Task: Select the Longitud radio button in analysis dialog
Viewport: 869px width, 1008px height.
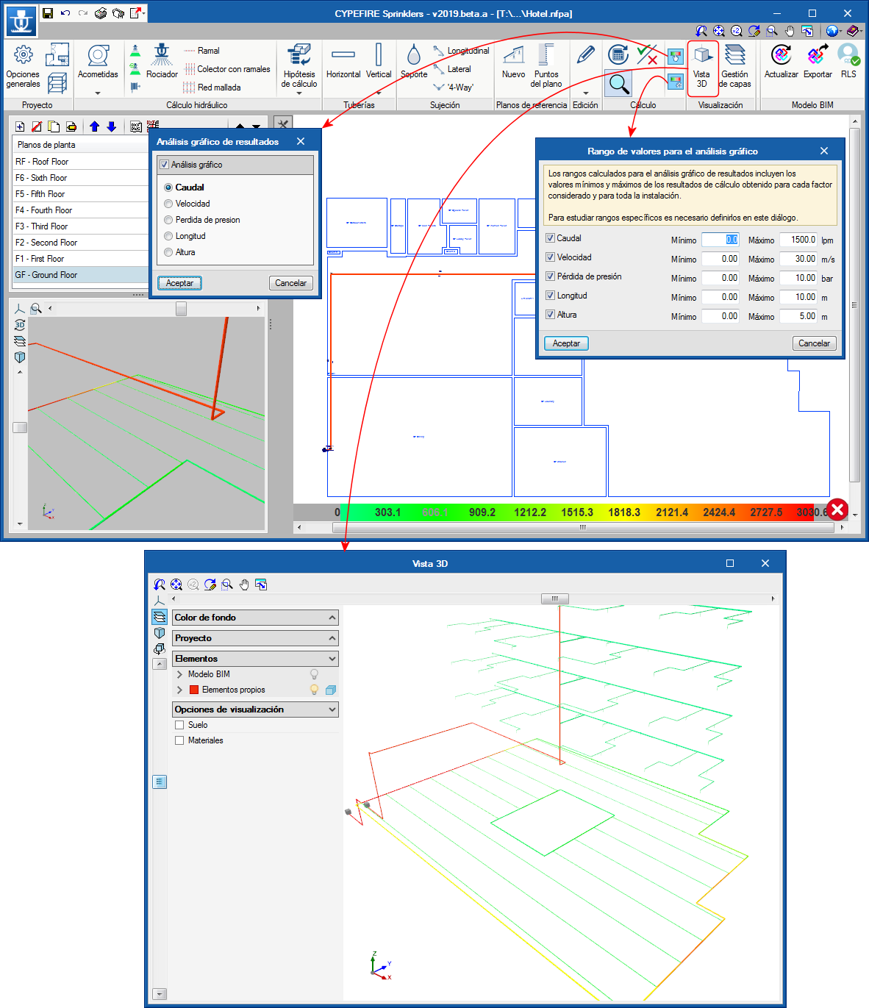Action: click(x=168, y=236)
